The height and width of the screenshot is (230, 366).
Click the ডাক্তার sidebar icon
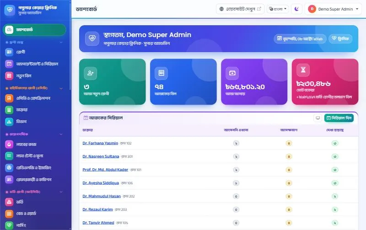click(x=9, y=110)
